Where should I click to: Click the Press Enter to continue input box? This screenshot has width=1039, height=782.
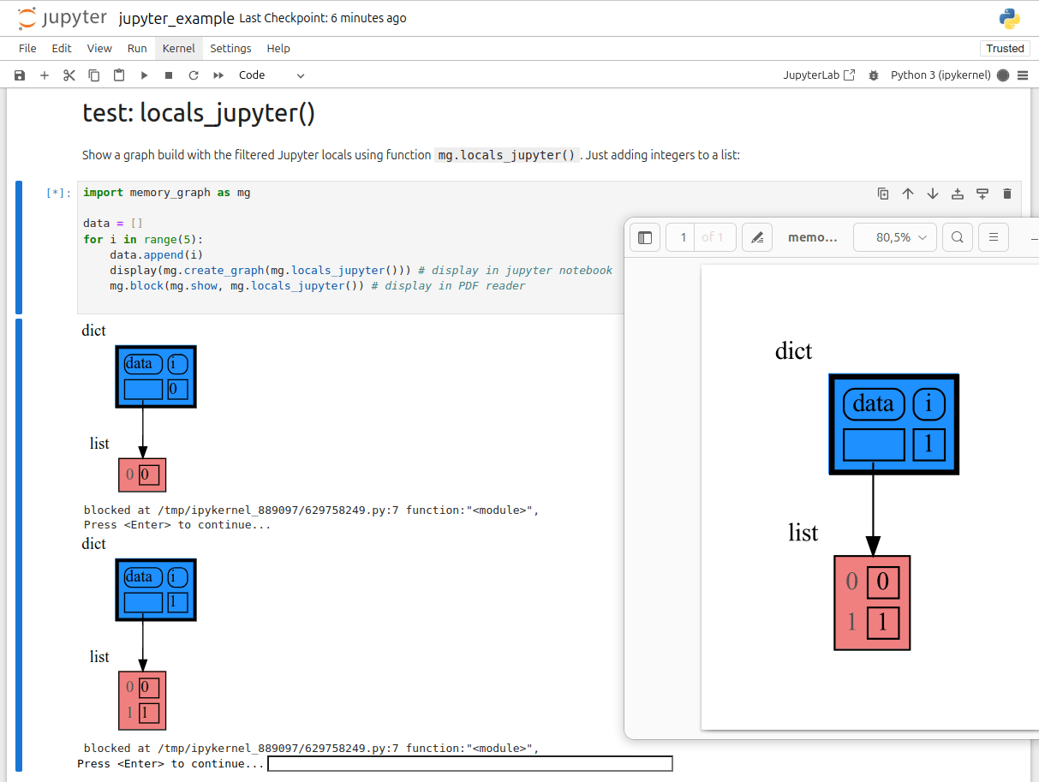pos(470,763)
